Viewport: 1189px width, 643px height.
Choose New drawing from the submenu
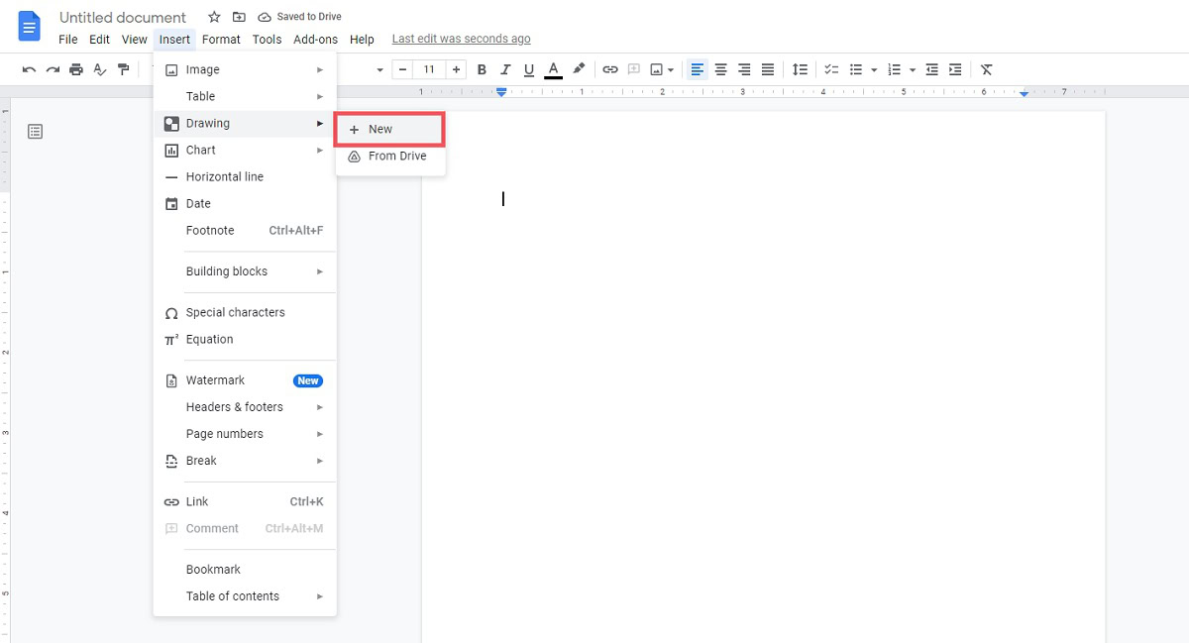click(390, 129)
